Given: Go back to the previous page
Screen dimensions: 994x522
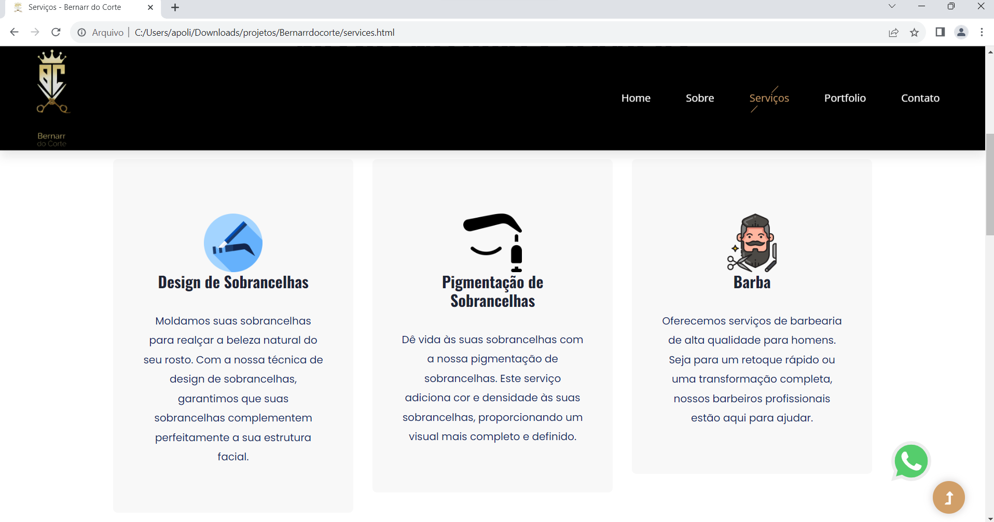Looking at the screenshot, I should point(14,32).
